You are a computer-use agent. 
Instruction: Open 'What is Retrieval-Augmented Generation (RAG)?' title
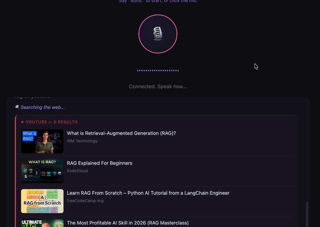click(121, 133)
